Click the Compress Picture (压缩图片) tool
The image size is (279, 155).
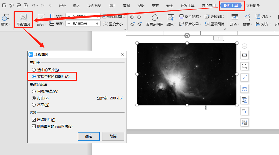24,20
